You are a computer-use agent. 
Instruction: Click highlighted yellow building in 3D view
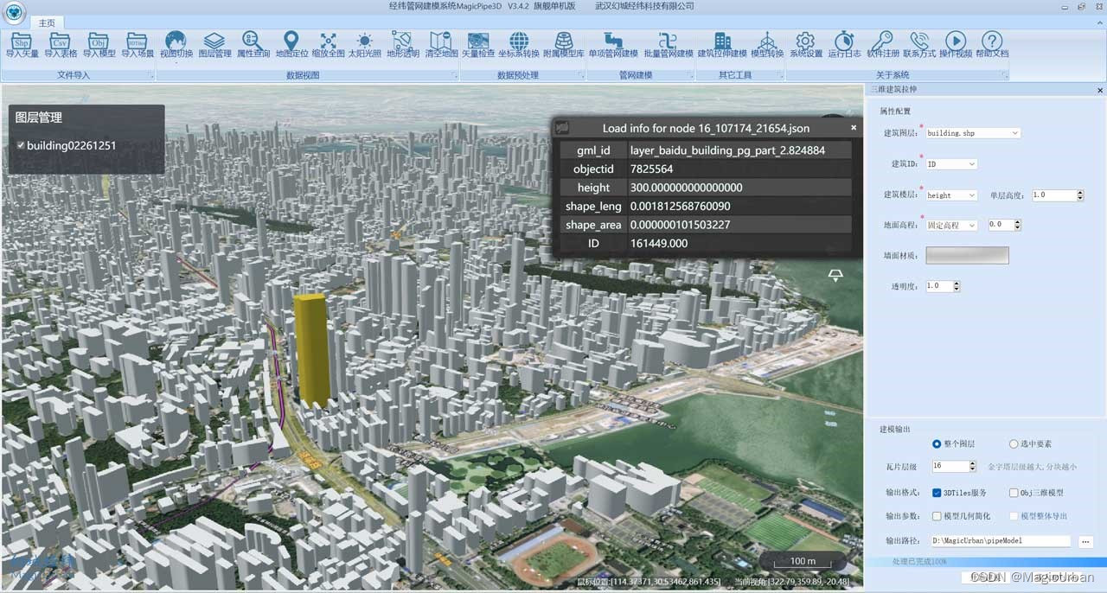click(310, 350)
